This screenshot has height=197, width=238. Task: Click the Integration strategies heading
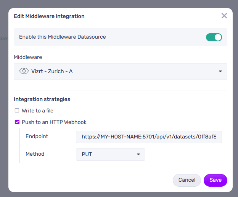(x=42, y=99)
